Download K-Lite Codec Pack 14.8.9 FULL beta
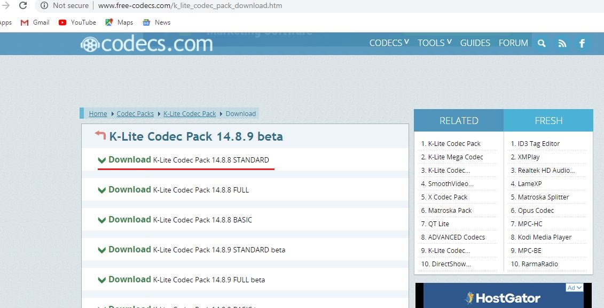The width and height of the screenshot is (604, 308). tap(187, 280)
